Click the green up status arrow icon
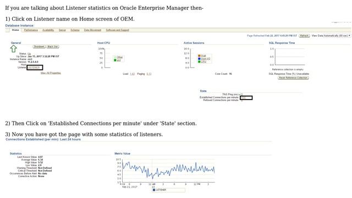The height and width of the screenshot is (198, 352). [13, 48]
